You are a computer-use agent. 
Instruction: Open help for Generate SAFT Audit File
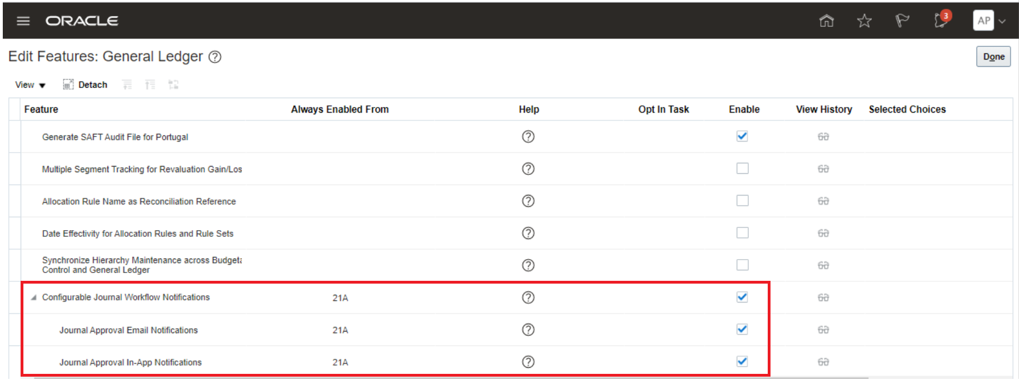pyautogui.click(x=528, y=137)
